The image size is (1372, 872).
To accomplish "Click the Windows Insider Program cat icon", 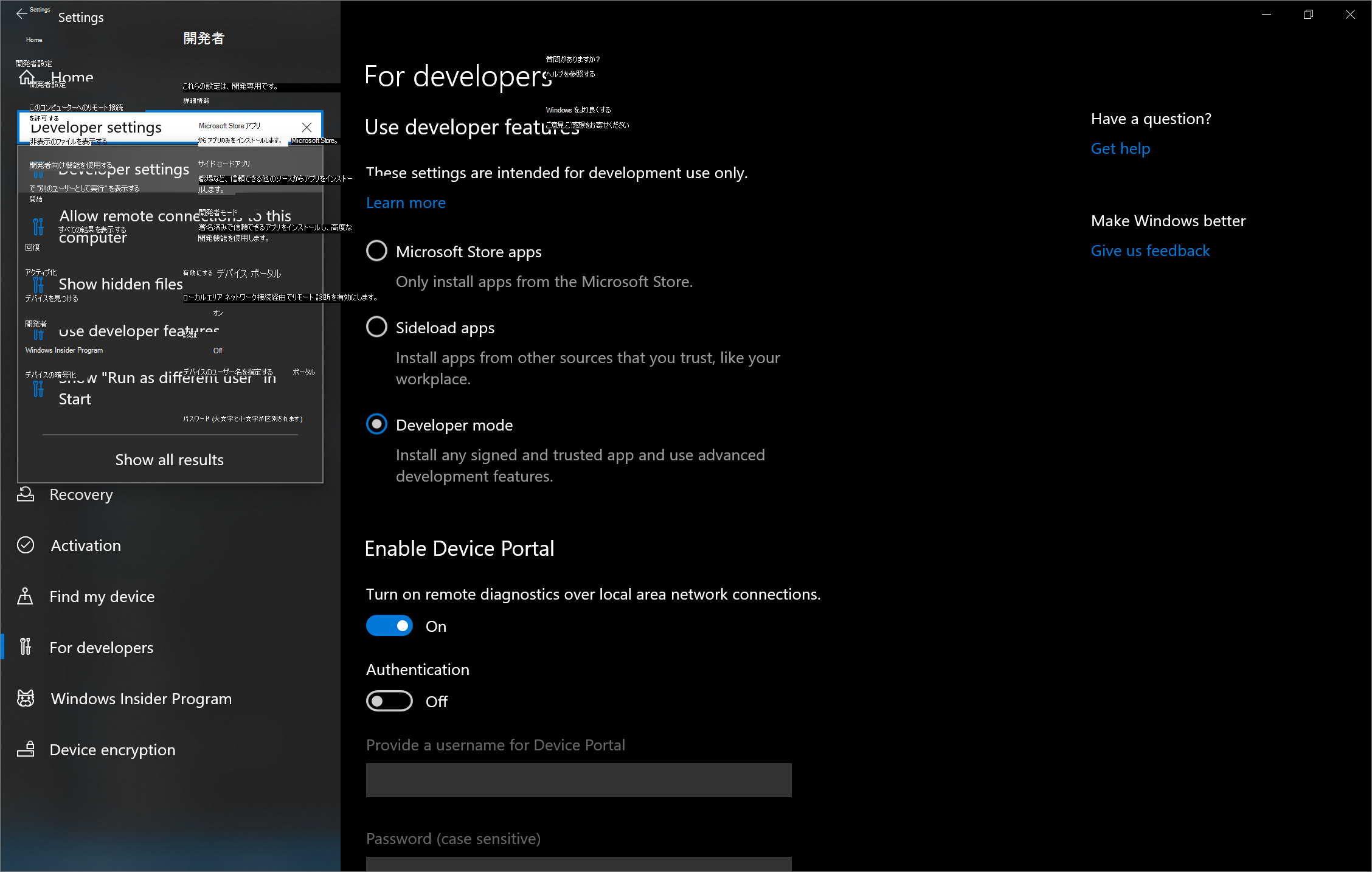I will point(26,698).
